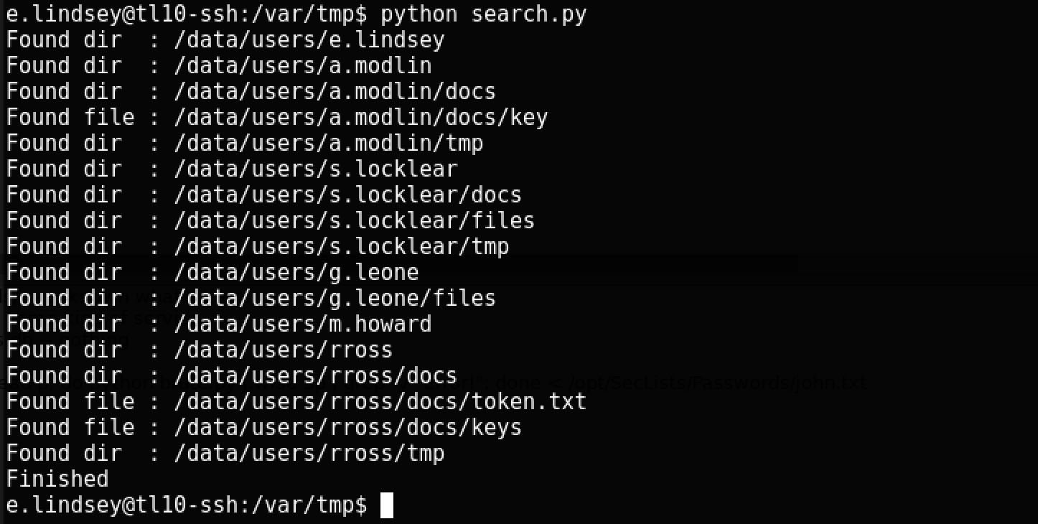Click the bottom e.lindsey@tl10-ssh prompt text

click(186, 505)
